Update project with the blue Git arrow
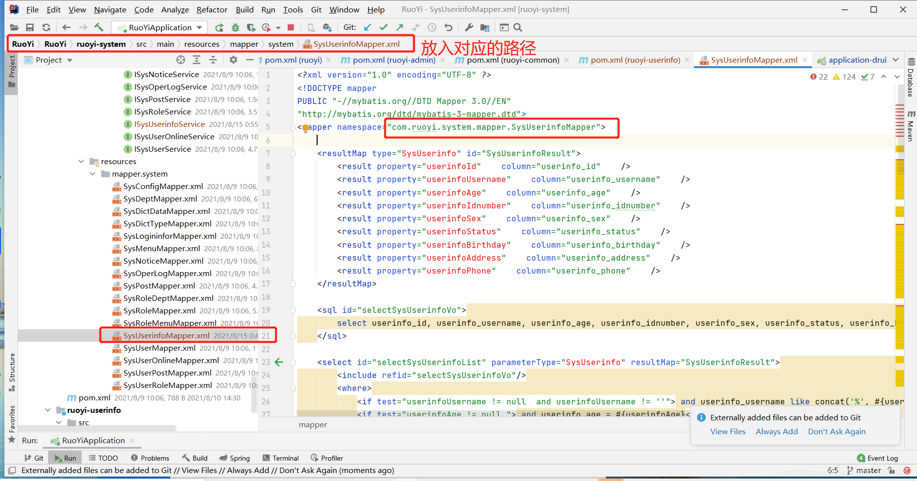Screen dimensions: 917x481 368,27
